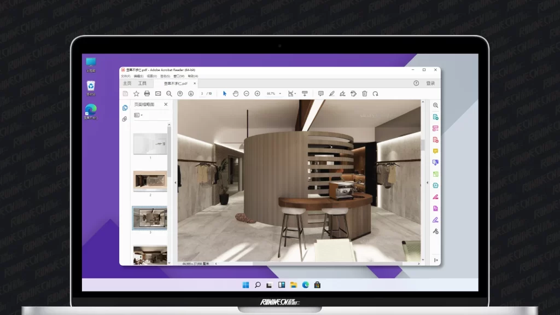Select the highlighter pen tool
Image resolution: width=560 pixels, height=315 pixels.
pos(331,94)
